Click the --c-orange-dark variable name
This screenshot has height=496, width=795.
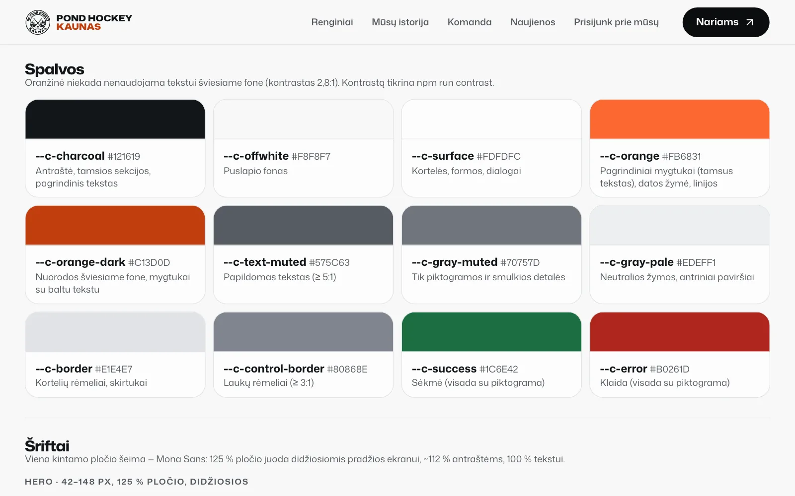[x=80, y=262]
